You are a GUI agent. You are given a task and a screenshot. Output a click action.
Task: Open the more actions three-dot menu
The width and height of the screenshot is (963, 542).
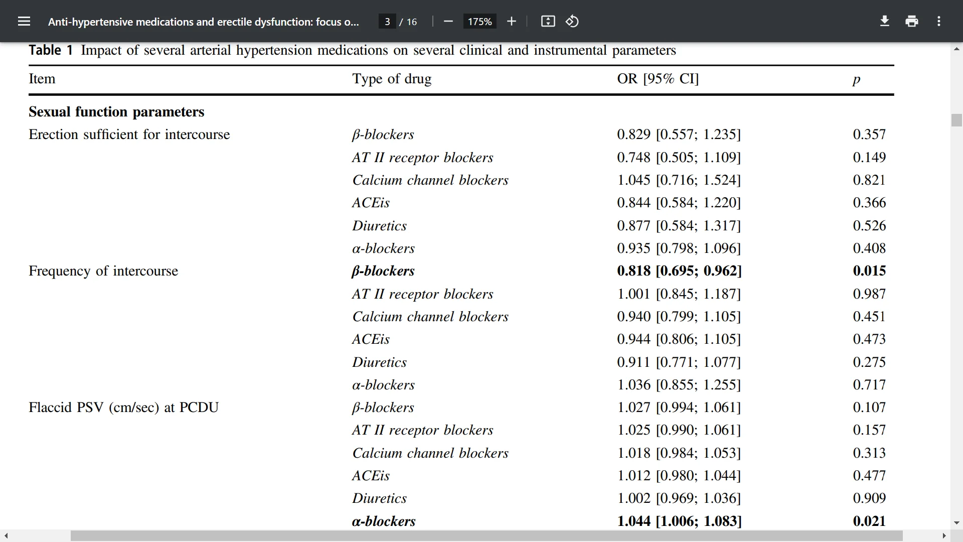939,21
